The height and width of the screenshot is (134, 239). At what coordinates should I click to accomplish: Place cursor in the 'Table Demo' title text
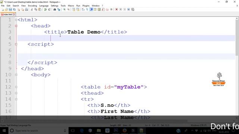coord(84,32)
